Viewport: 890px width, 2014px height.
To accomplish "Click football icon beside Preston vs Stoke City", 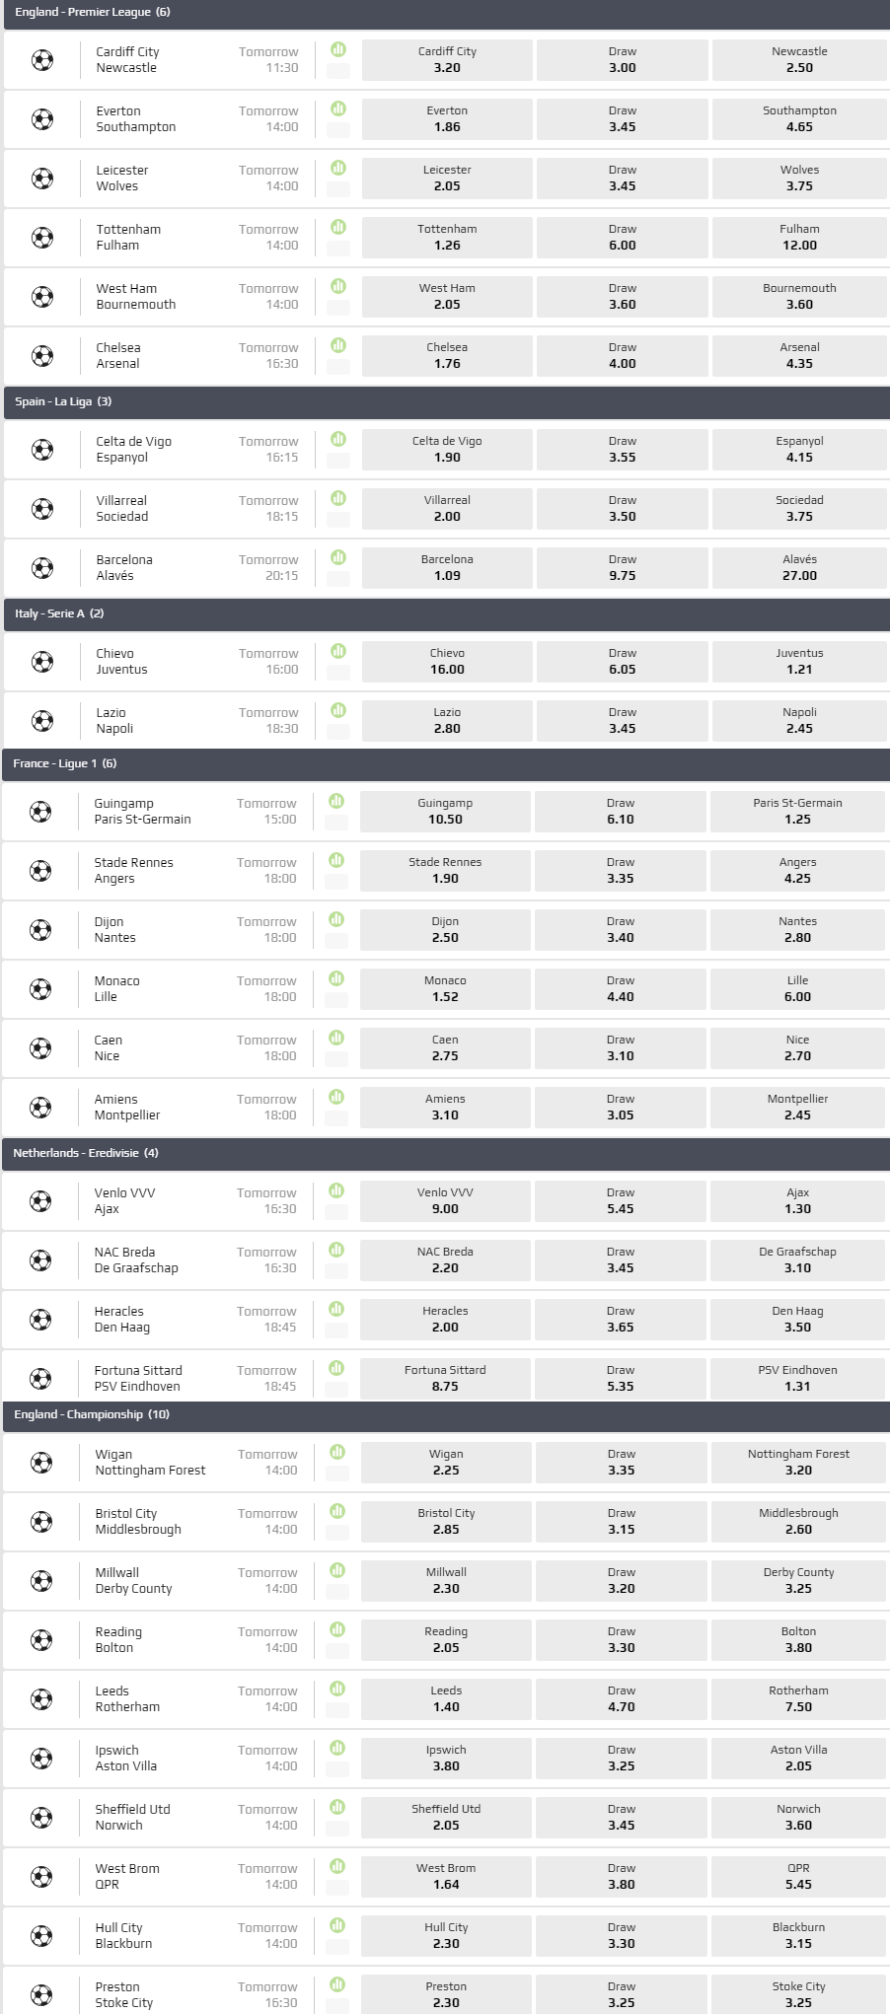I will (41, 1995).
